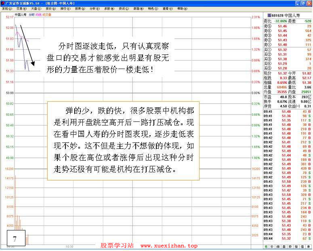Click the 中国人寿 label above the chart

[21, 15]
